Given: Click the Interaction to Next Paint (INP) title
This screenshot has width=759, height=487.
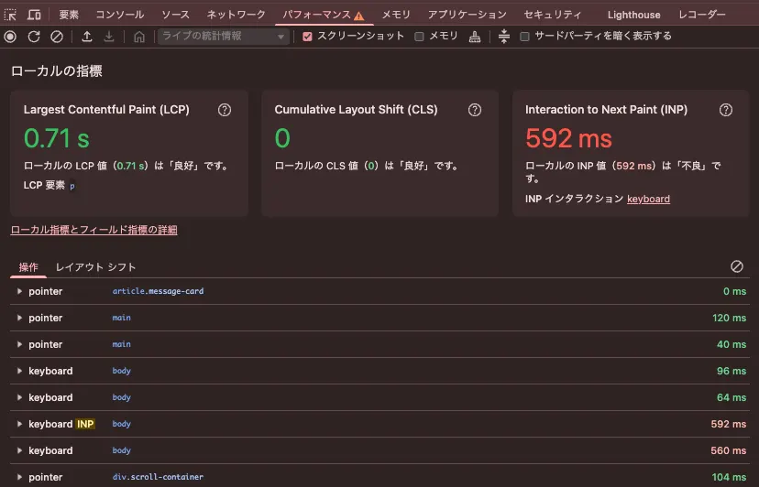Looking at the screenshot, I should tap(606, 110).
